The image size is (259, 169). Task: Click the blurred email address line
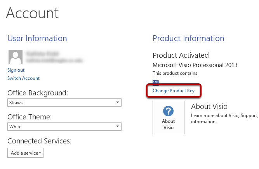(54, 60)
